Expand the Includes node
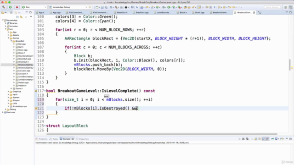 coord(6,26)
